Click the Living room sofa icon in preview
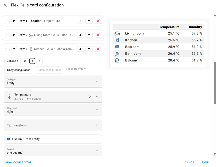 [x=117, y=34]
